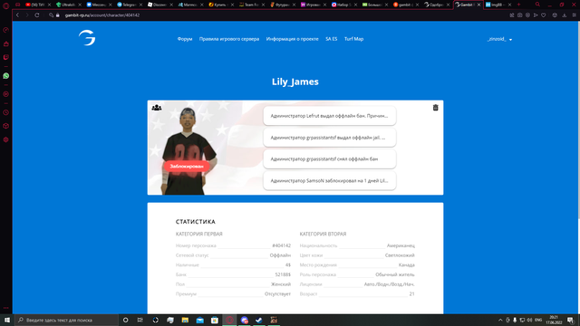
Task: Click the tab search magnifier icon
Action: (537, 5)
